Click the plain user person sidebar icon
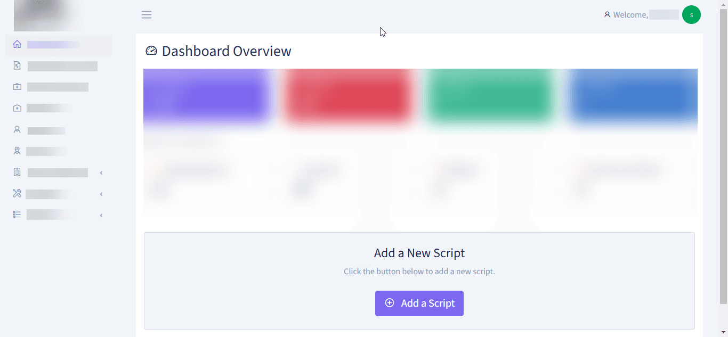 click(17, 129)
